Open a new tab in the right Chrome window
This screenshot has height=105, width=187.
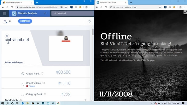pyautogui.click(x=131, y=2)
